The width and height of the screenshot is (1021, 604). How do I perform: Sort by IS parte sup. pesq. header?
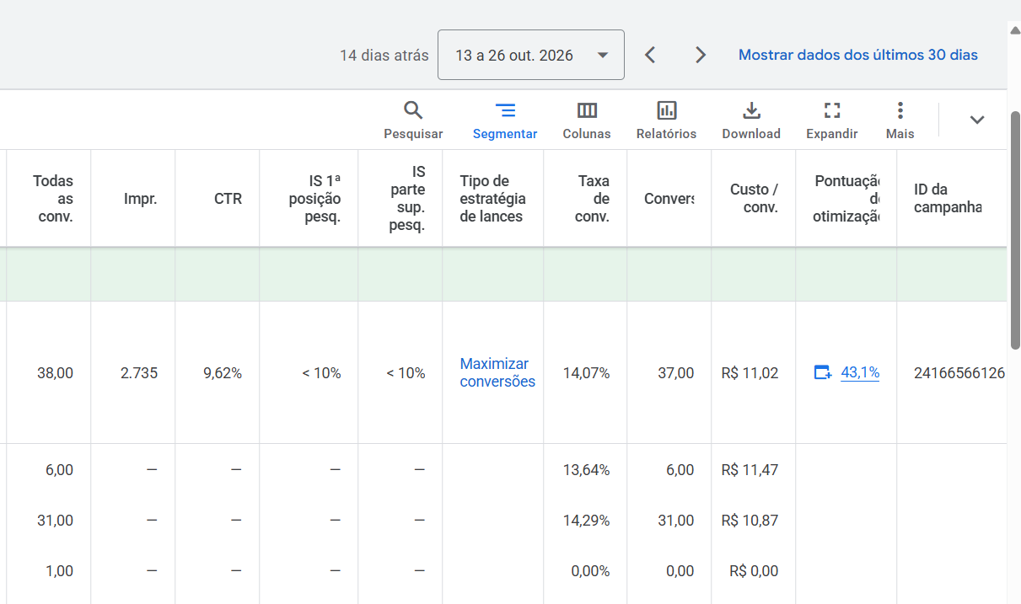407,199
